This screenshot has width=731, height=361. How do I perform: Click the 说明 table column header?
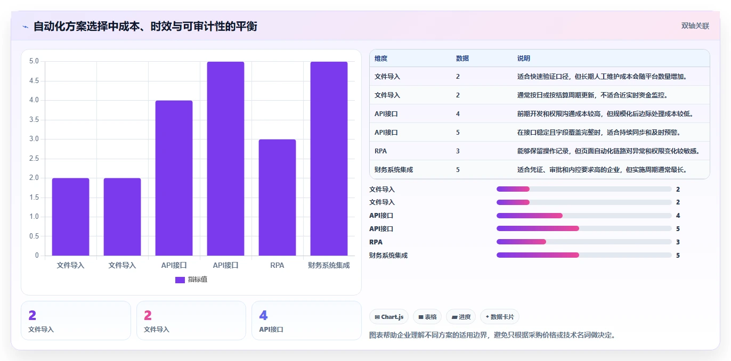point(524,59)
